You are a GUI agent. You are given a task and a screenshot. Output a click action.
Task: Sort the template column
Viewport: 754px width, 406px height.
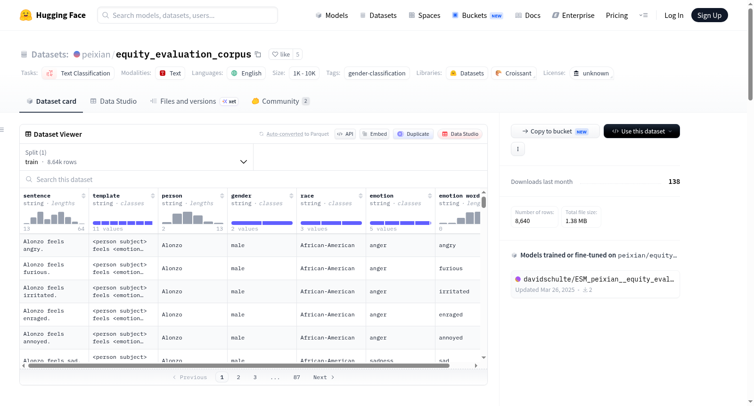tap(153, 196)
